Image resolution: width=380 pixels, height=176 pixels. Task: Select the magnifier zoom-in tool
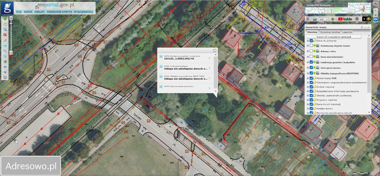point(5,51)
